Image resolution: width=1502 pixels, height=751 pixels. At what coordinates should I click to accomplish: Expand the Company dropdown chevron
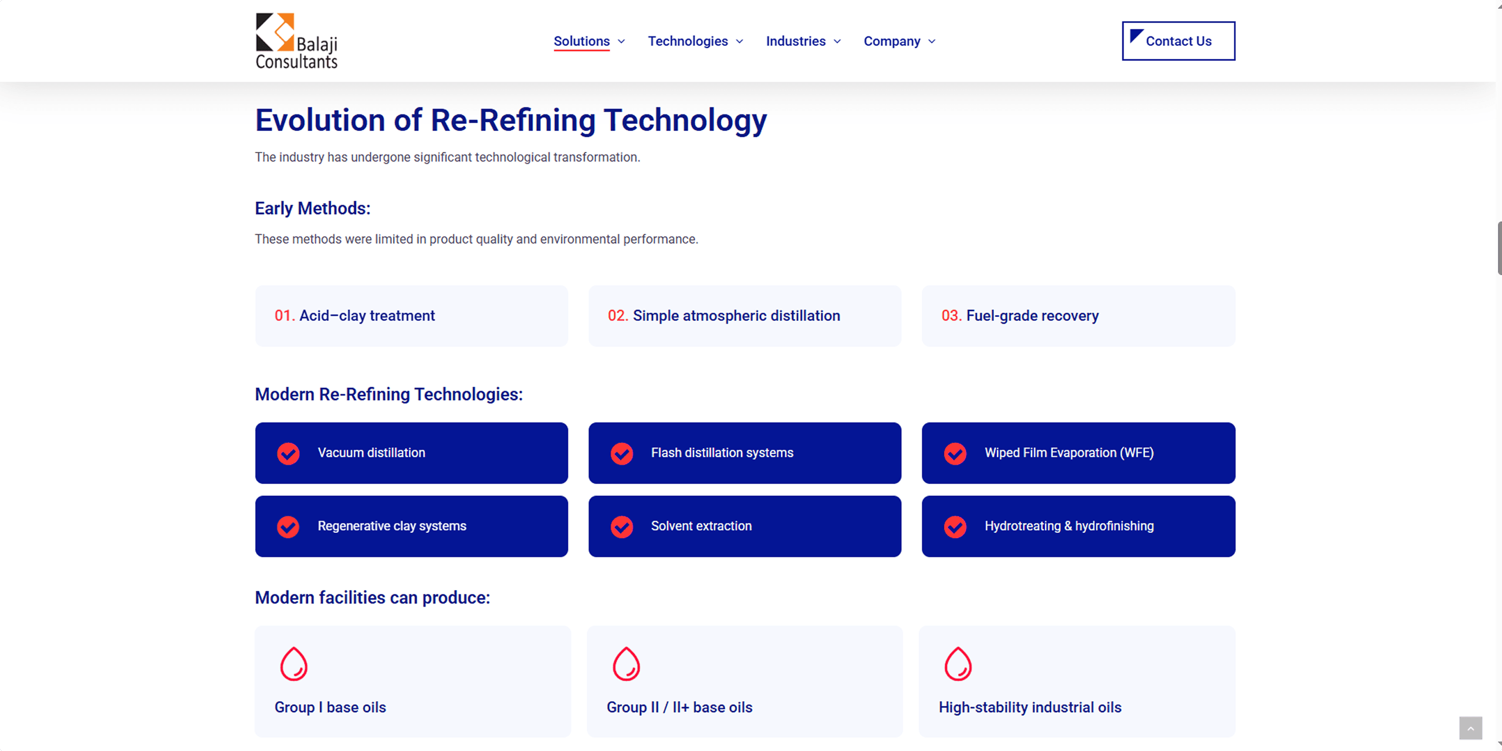click(x=932, y=42)
